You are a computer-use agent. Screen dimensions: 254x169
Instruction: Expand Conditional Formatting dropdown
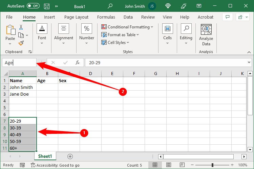point(127,27)
